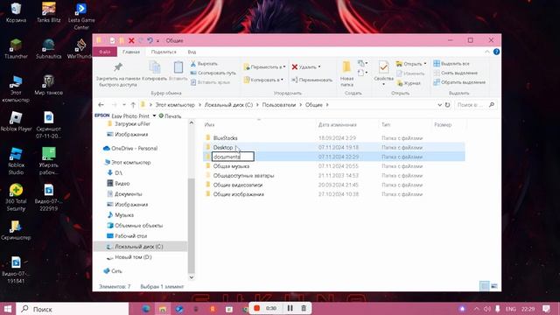
Task: Switch to large icons view toggle
Action: coord(494,286)
